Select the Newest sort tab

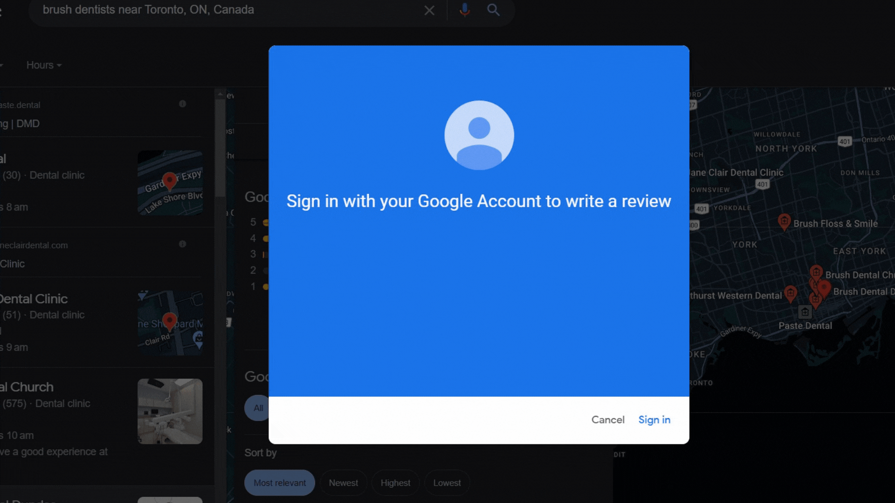[x=344, y=483]
